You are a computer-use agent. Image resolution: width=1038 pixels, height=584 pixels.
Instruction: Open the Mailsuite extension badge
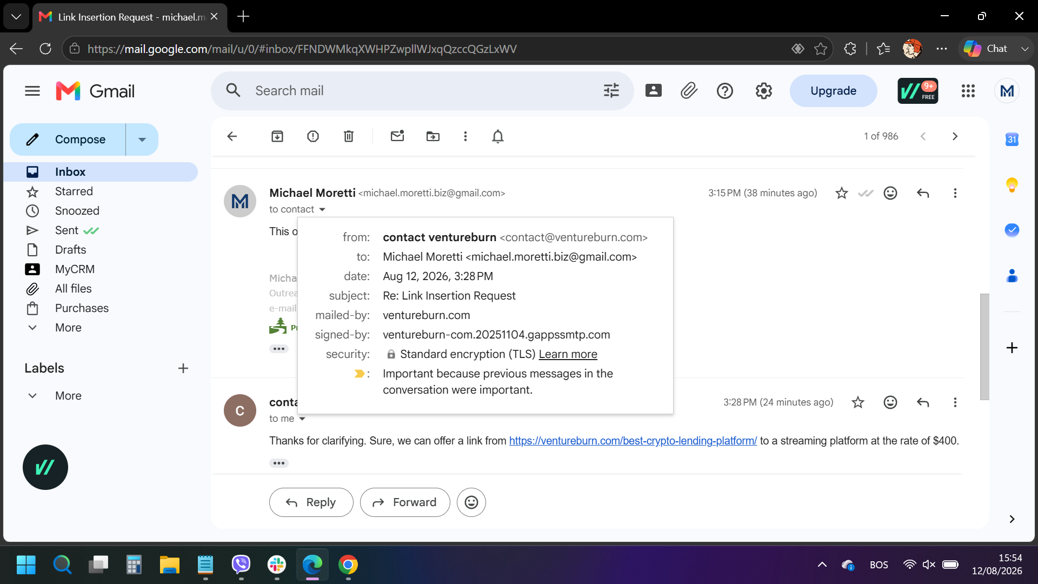[x=918, y=91]
